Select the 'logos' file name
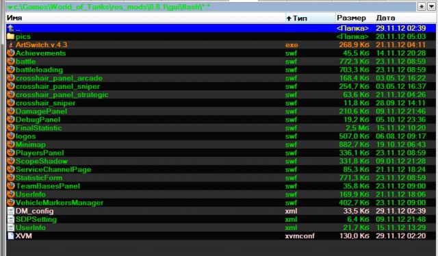438x256 pixels. point(26,136)
